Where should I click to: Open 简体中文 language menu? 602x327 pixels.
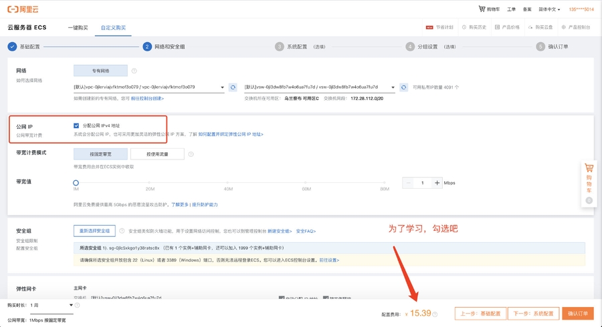click(x=549, y=9)
